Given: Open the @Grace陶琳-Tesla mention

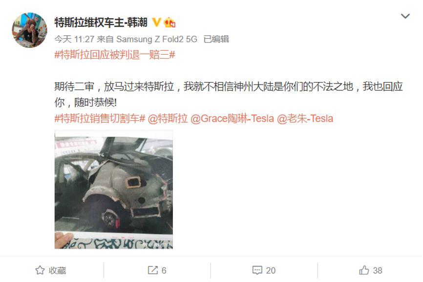Looking at the screenshot, I should coord(233,118).
